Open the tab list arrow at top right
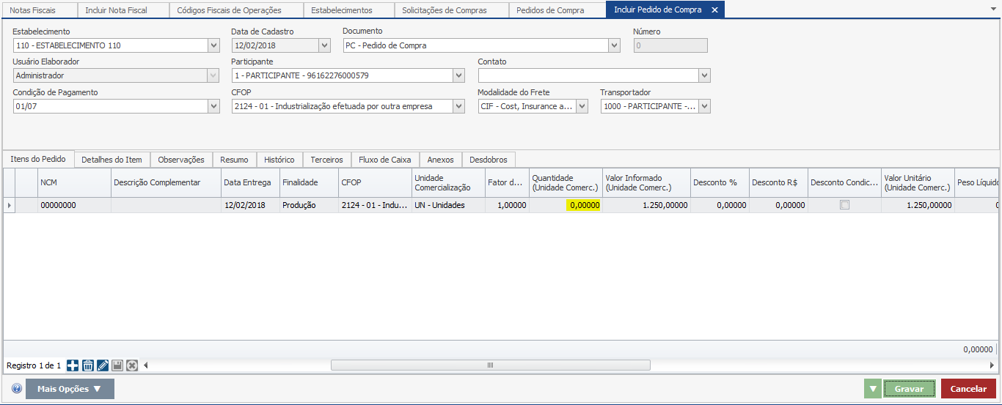The width and height of the screenshot is (1002, 405). (992, 9)
